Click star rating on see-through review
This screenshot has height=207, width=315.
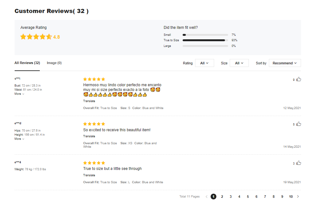tap(94, 163)
